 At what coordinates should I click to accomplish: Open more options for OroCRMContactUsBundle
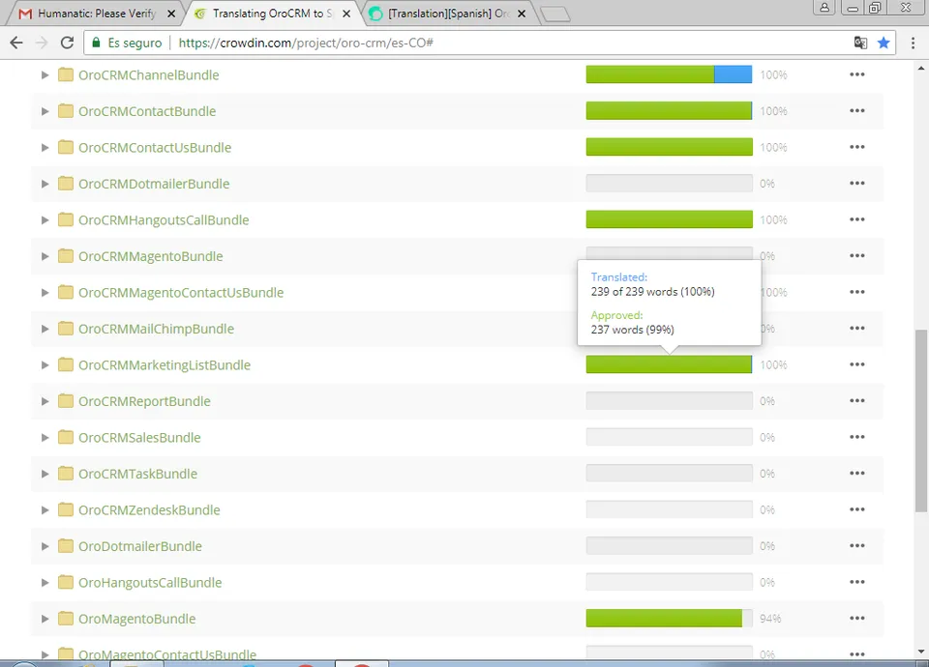[856, 147]
